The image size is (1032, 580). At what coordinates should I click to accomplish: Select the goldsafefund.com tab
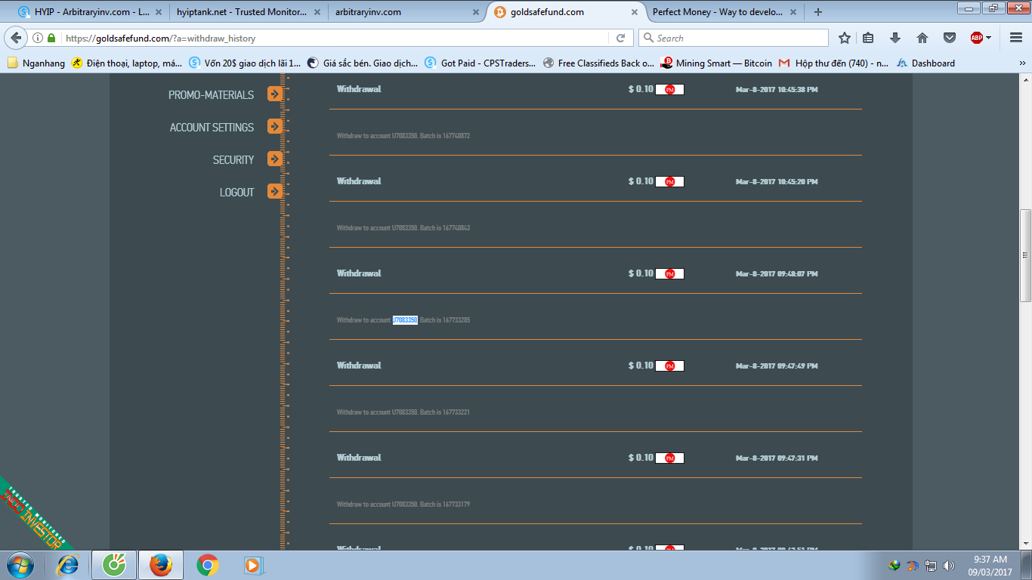pyautogui.click(x=567, y=12)
